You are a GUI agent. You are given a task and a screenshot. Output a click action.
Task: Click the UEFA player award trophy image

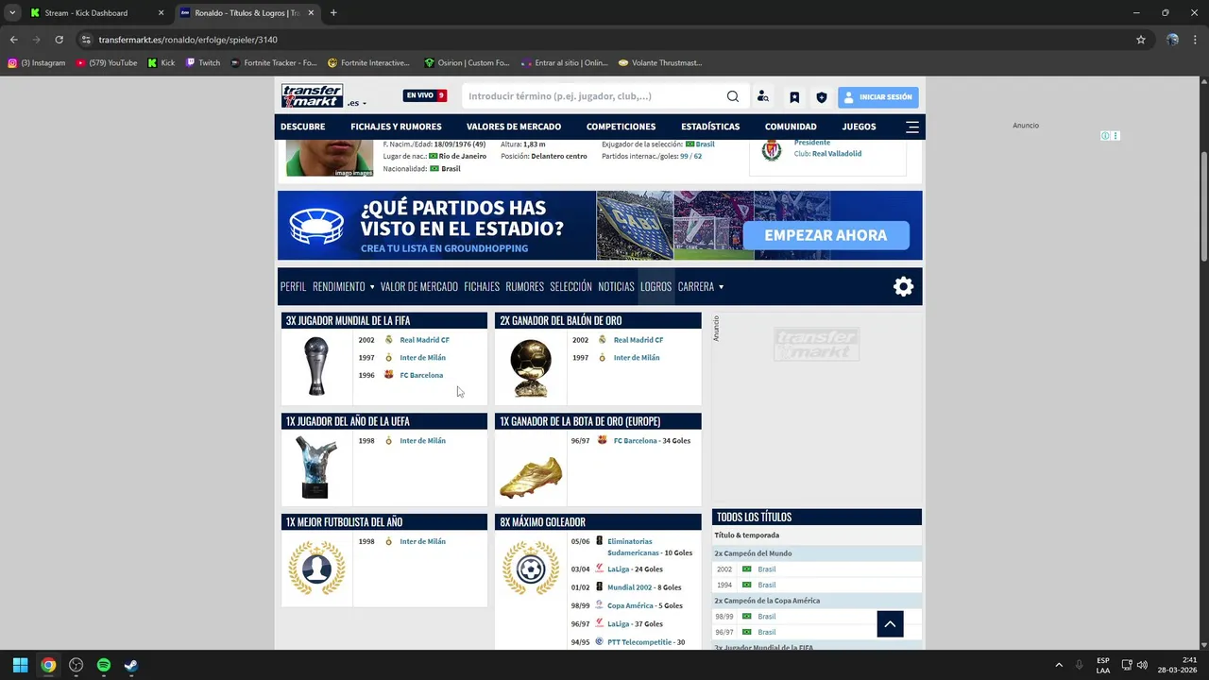pyautogui.click(x=315, y=467)
